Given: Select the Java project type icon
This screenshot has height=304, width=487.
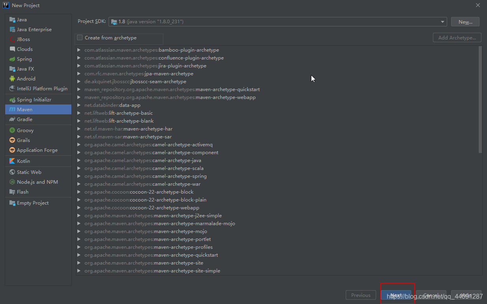Looking at the screenshot, I should (x=12, y=20).
